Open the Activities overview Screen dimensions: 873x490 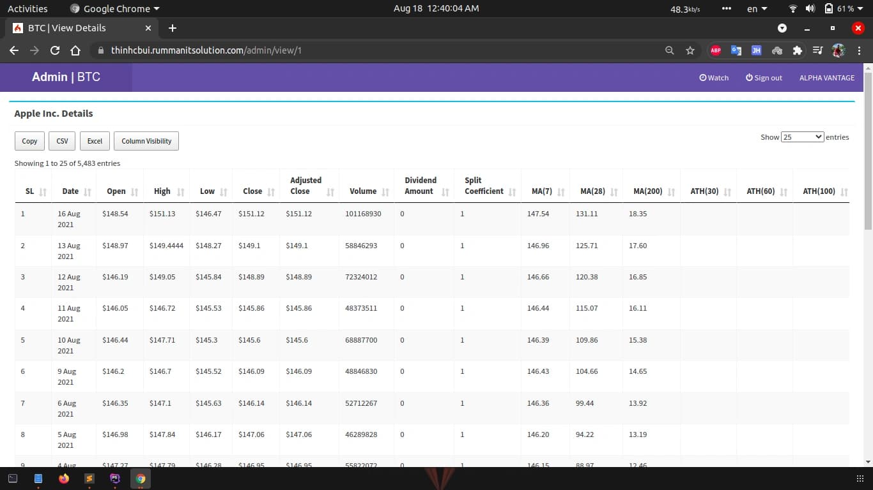[x=27, y=9]
